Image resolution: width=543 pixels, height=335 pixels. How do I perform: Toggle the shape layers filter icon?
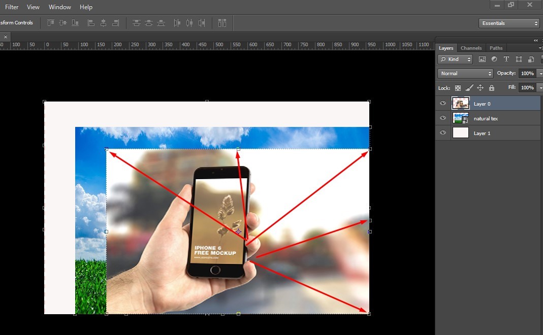pos(519,59)
